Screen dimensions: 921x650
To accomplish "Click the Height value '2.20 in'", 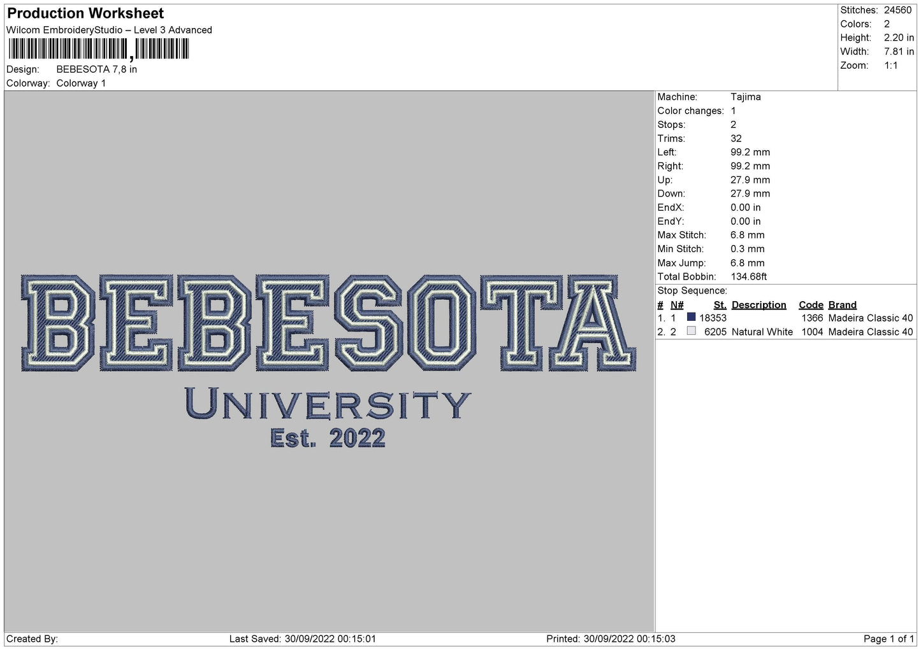I will [899, 38].
